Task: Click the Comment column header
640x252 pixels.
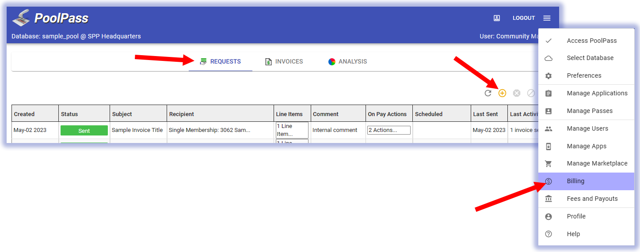Action: [338, 114]
